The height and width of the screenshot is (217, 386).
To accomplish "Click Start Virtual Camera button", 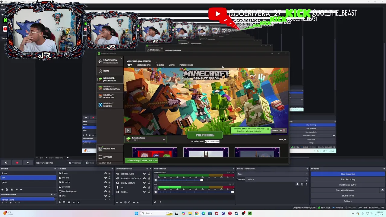I will pyautogui.click(x=345, y=190).
